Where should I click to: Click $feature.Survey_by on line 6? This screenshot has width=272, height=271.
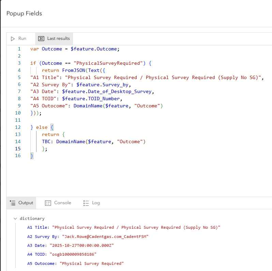click(102, 85)
